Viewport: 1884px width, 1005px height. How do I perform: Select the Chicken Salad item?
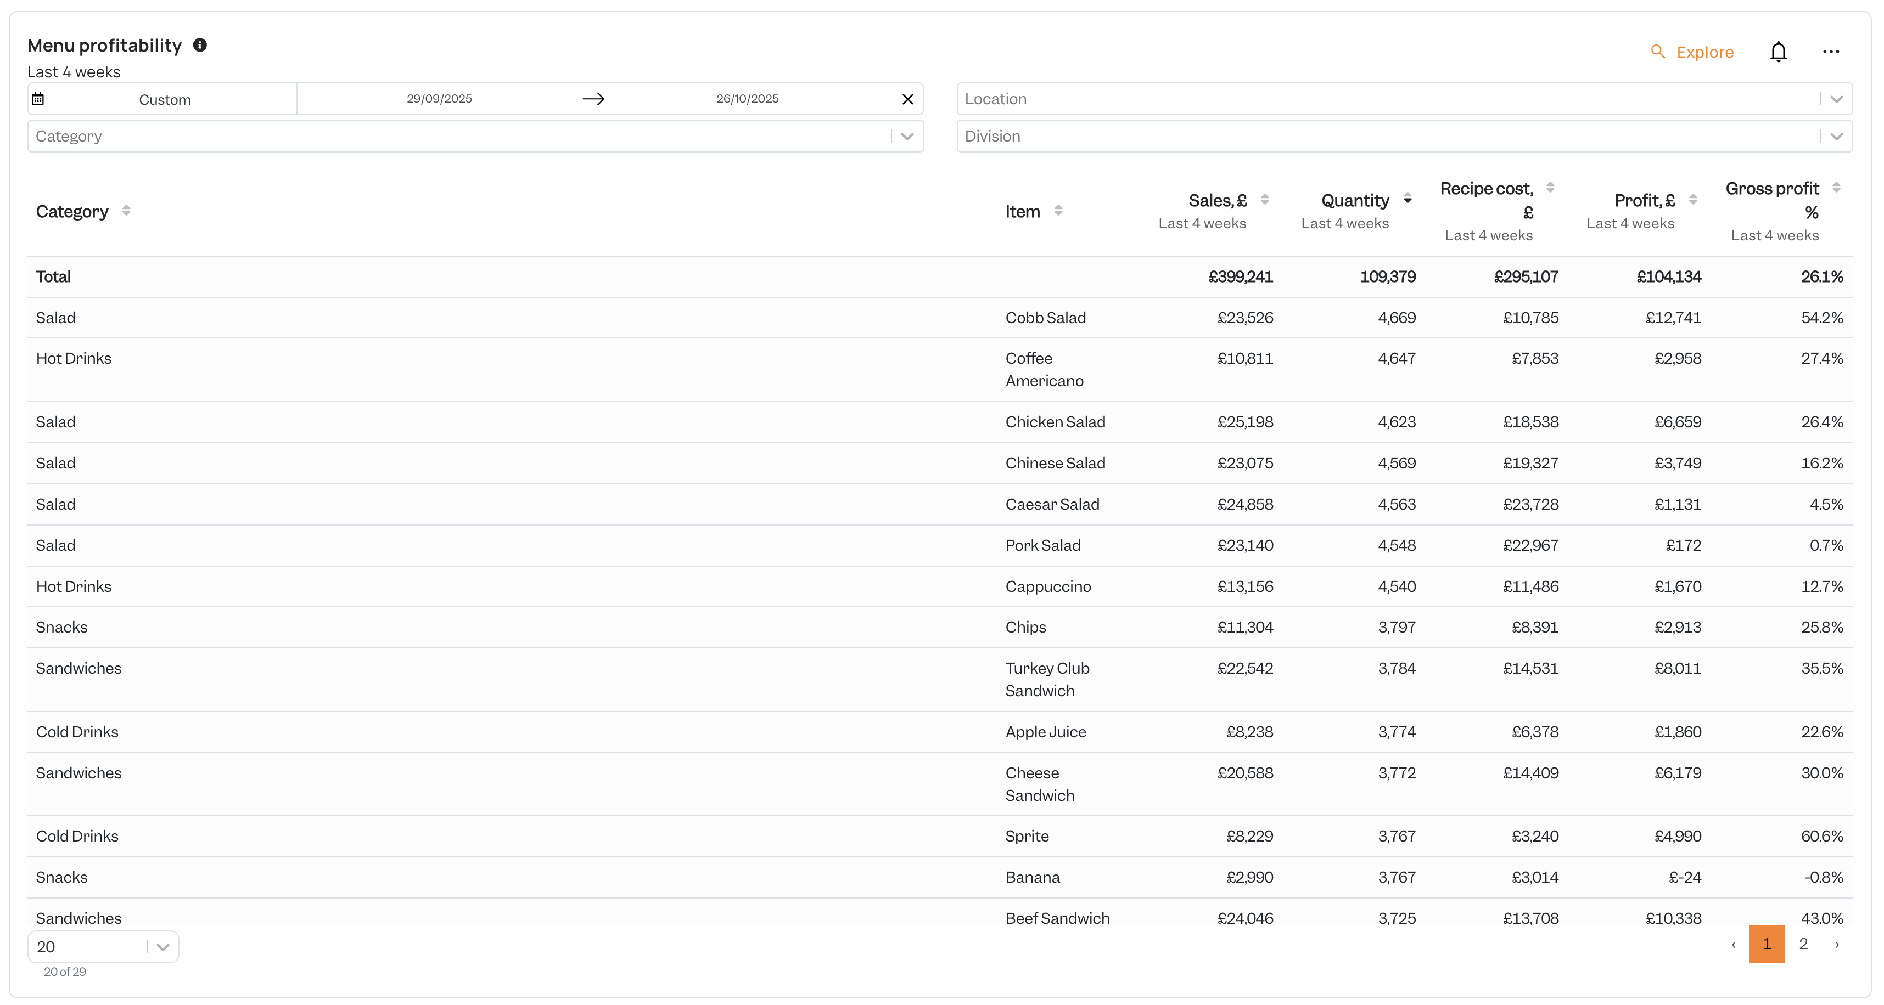[x=1055, y=422]
